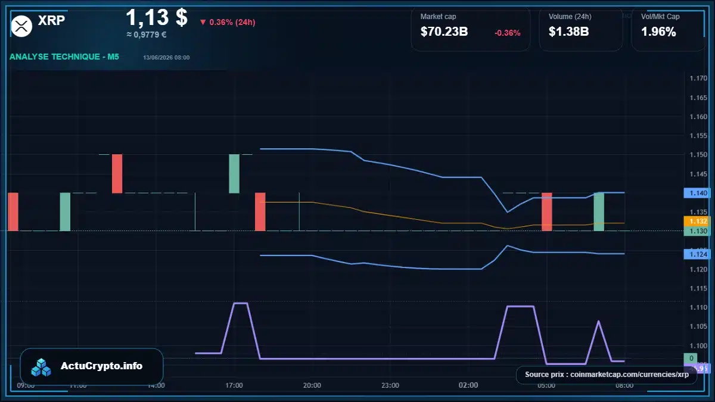Click the 1,13 $ price value
This screenshot has width=715, height=402.
click(x=157, y=17)
